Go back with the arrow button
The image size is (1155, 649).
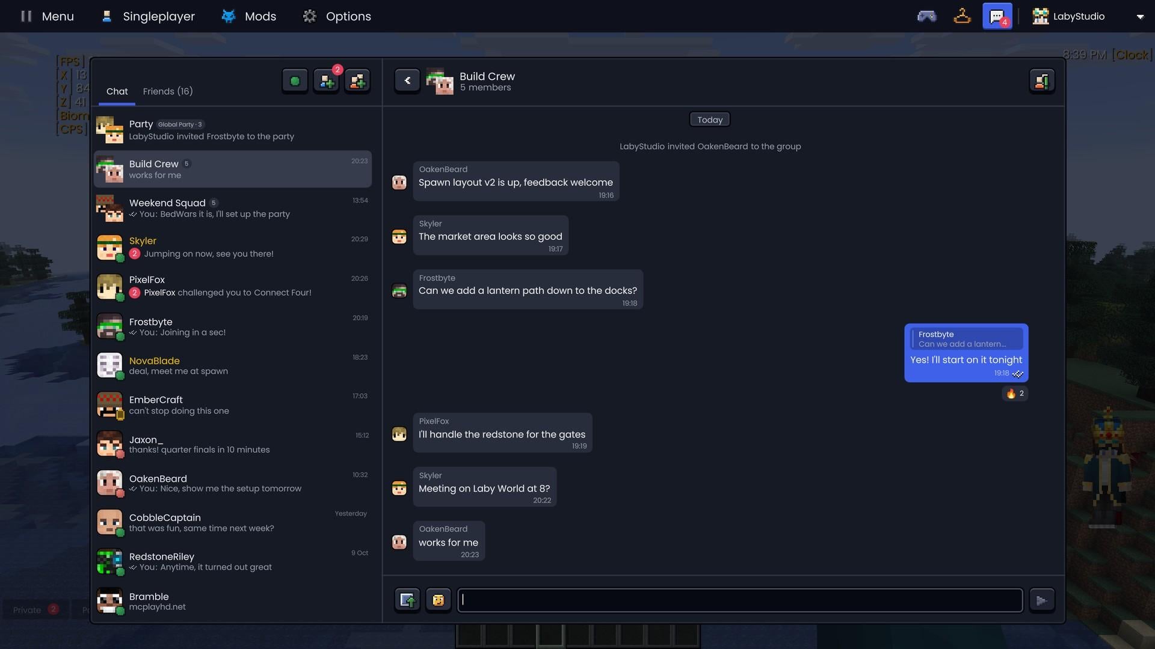click(x=407, y=81)
